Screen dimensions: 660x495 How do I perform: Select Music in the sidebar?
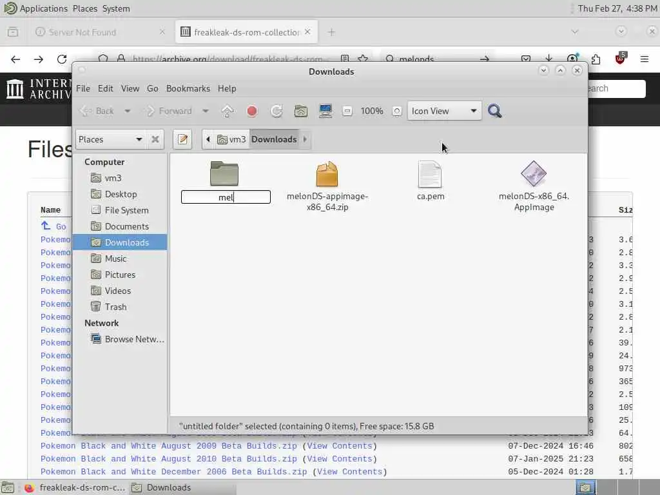121,258
